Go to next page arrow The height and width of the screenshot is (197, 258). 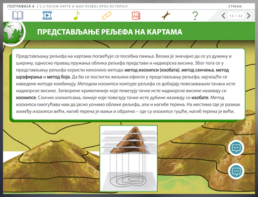tap(248, 16)
